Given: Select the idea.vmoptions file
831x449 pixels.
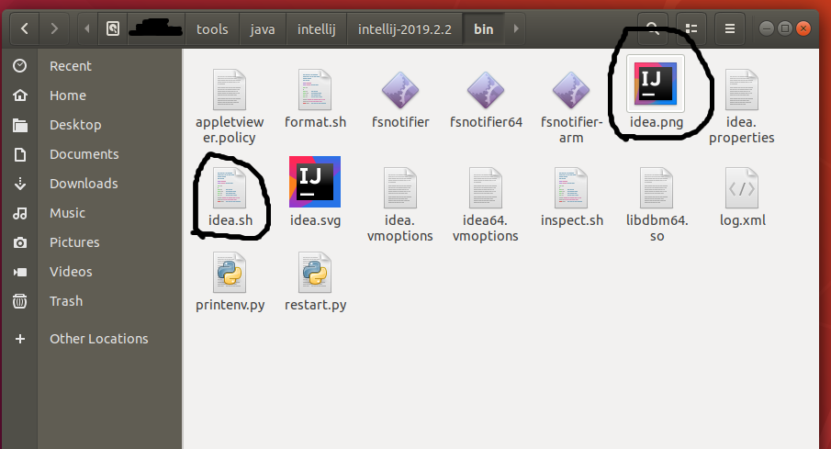Looking at the screenshot, I should point(400,205).
